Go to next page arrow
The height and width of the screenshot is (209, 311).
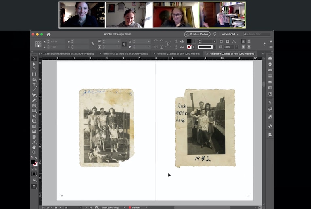pos(86,207)
